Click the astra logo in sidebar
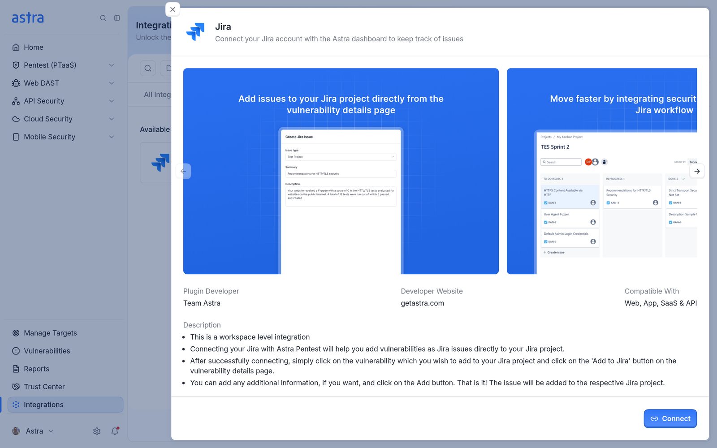 [x=28, y=18]
